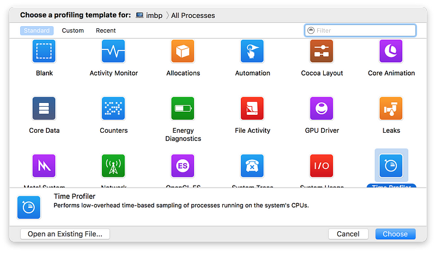Click the Cocoa Layout label

(322, 73)
